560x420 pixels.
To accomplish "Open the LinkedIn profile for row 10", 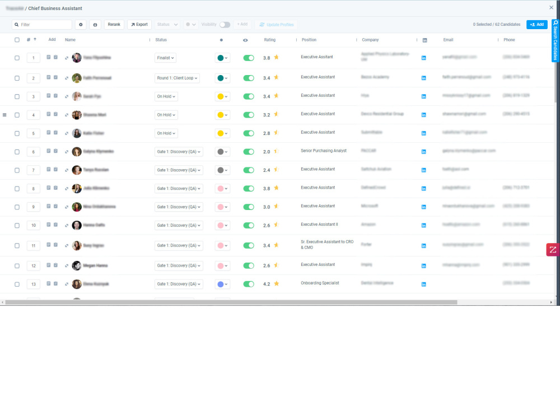I will [x=423, y=225].
